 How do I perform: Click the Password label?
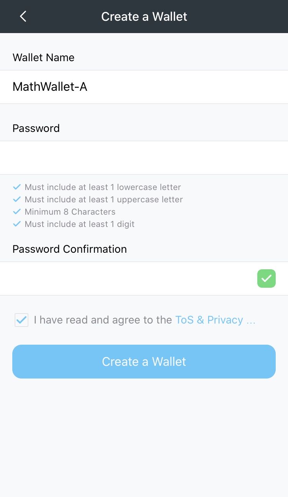click(36, 128)
